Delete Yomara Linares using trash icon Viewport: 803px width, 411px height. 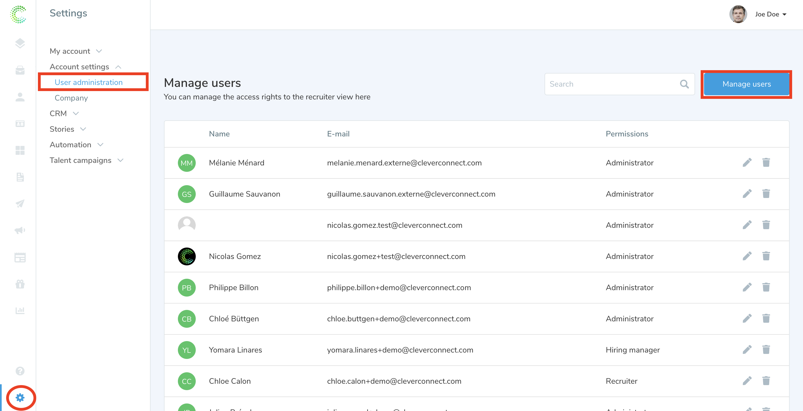[x=766, y=350]
